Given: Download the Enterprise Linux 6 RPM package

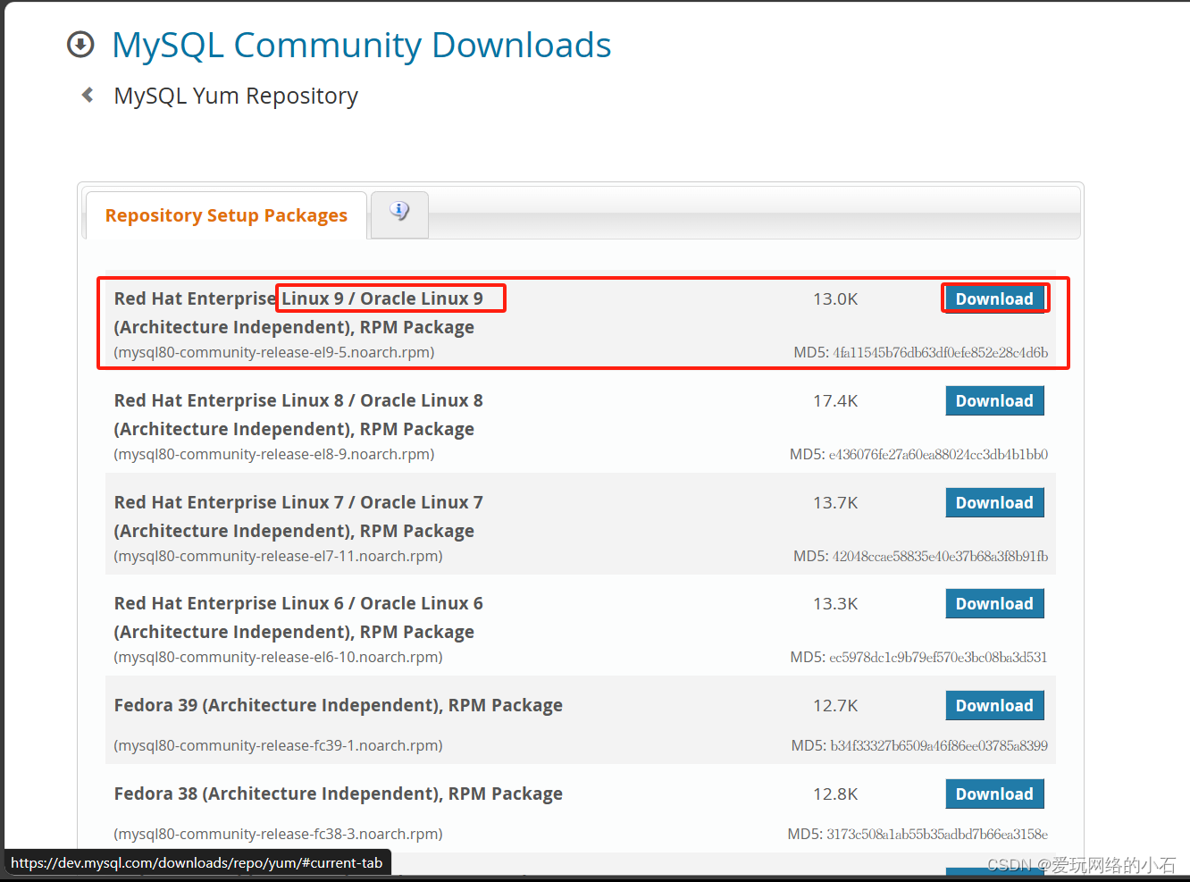Looking at the screenshot, I should (x=994, y=604).
